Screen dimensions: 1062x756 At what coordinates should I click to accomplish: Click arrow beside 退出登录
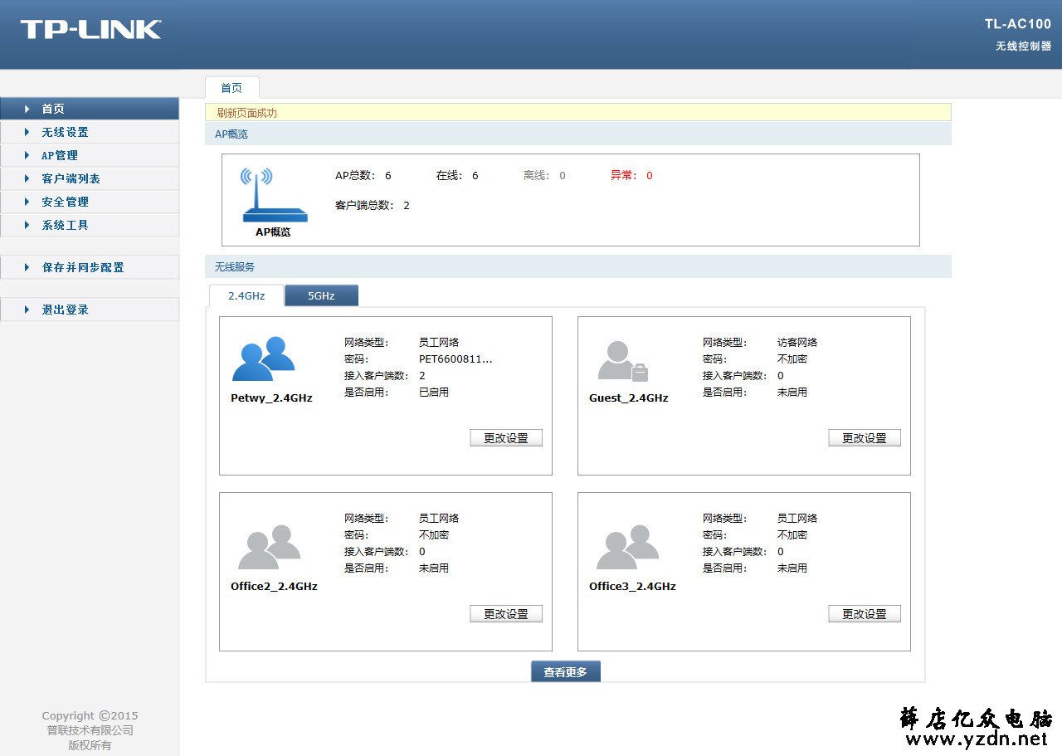27,310
